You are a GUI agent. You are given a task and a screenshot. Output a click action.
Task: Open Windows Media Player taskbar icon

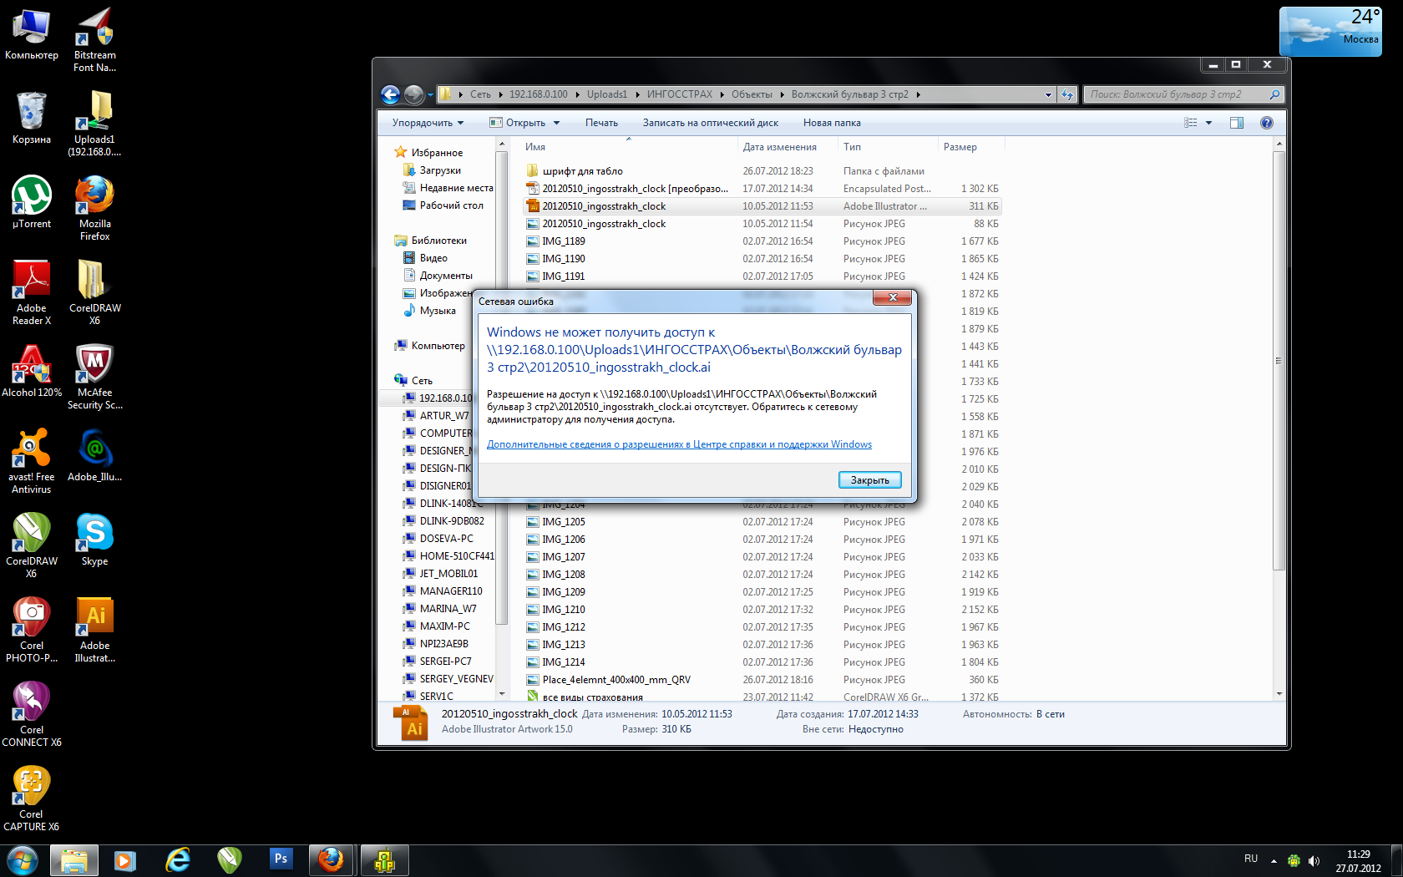click(x=125, y=860)
